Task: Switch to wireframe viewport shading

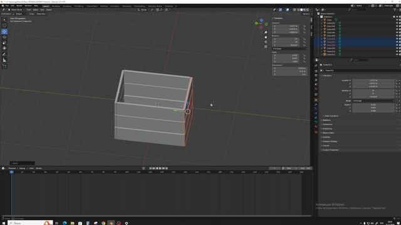Action: coord(298,10)
